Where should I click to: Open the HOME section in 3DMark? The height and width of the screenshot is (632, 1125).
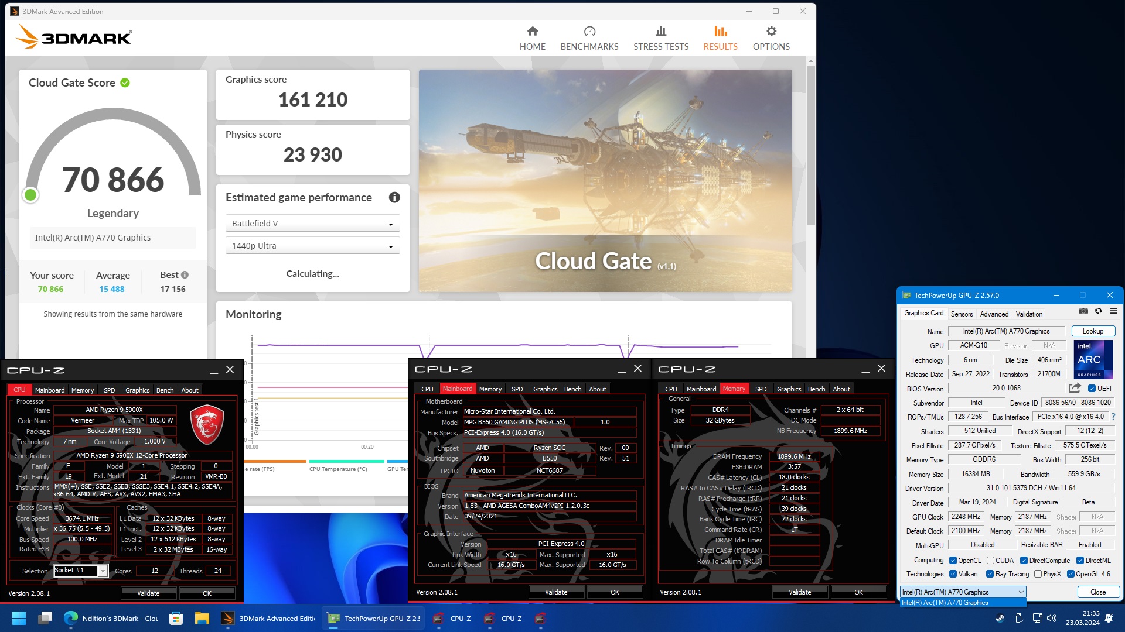(532, 39)
